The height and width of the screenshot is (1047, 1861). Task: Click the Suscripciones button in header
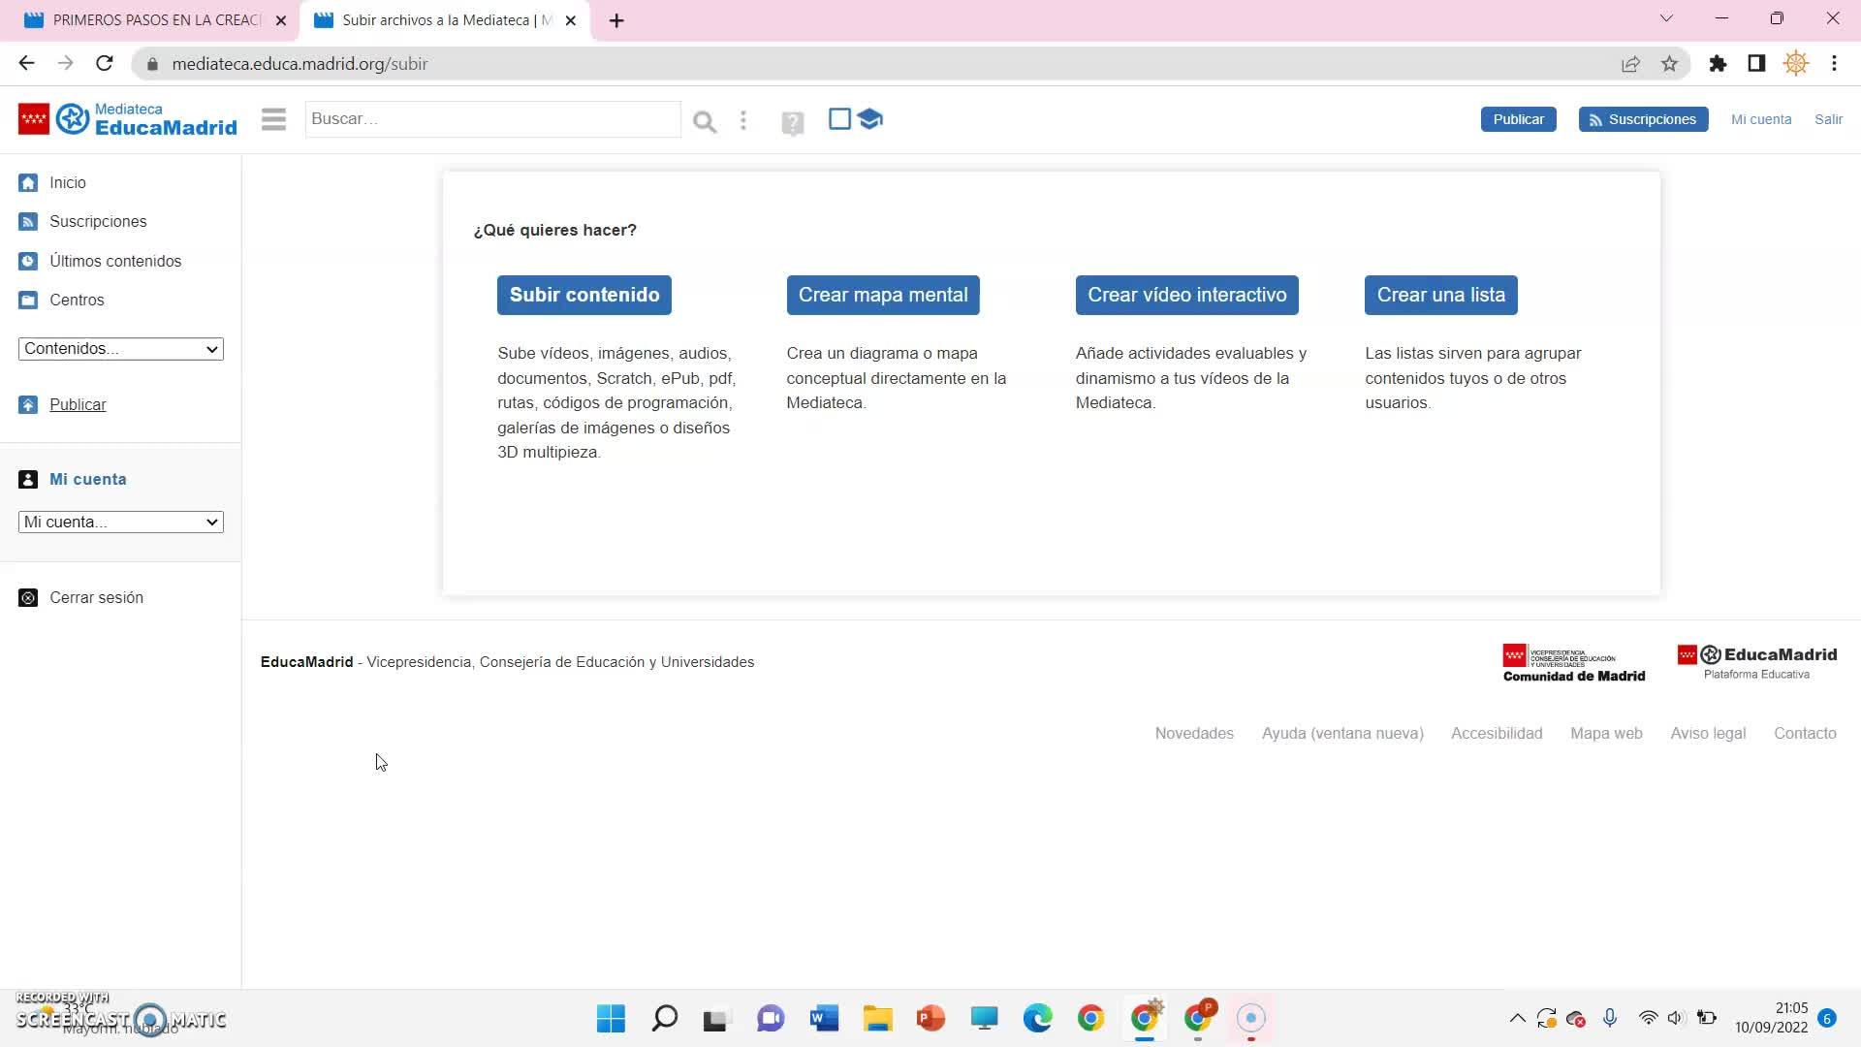1643,119
